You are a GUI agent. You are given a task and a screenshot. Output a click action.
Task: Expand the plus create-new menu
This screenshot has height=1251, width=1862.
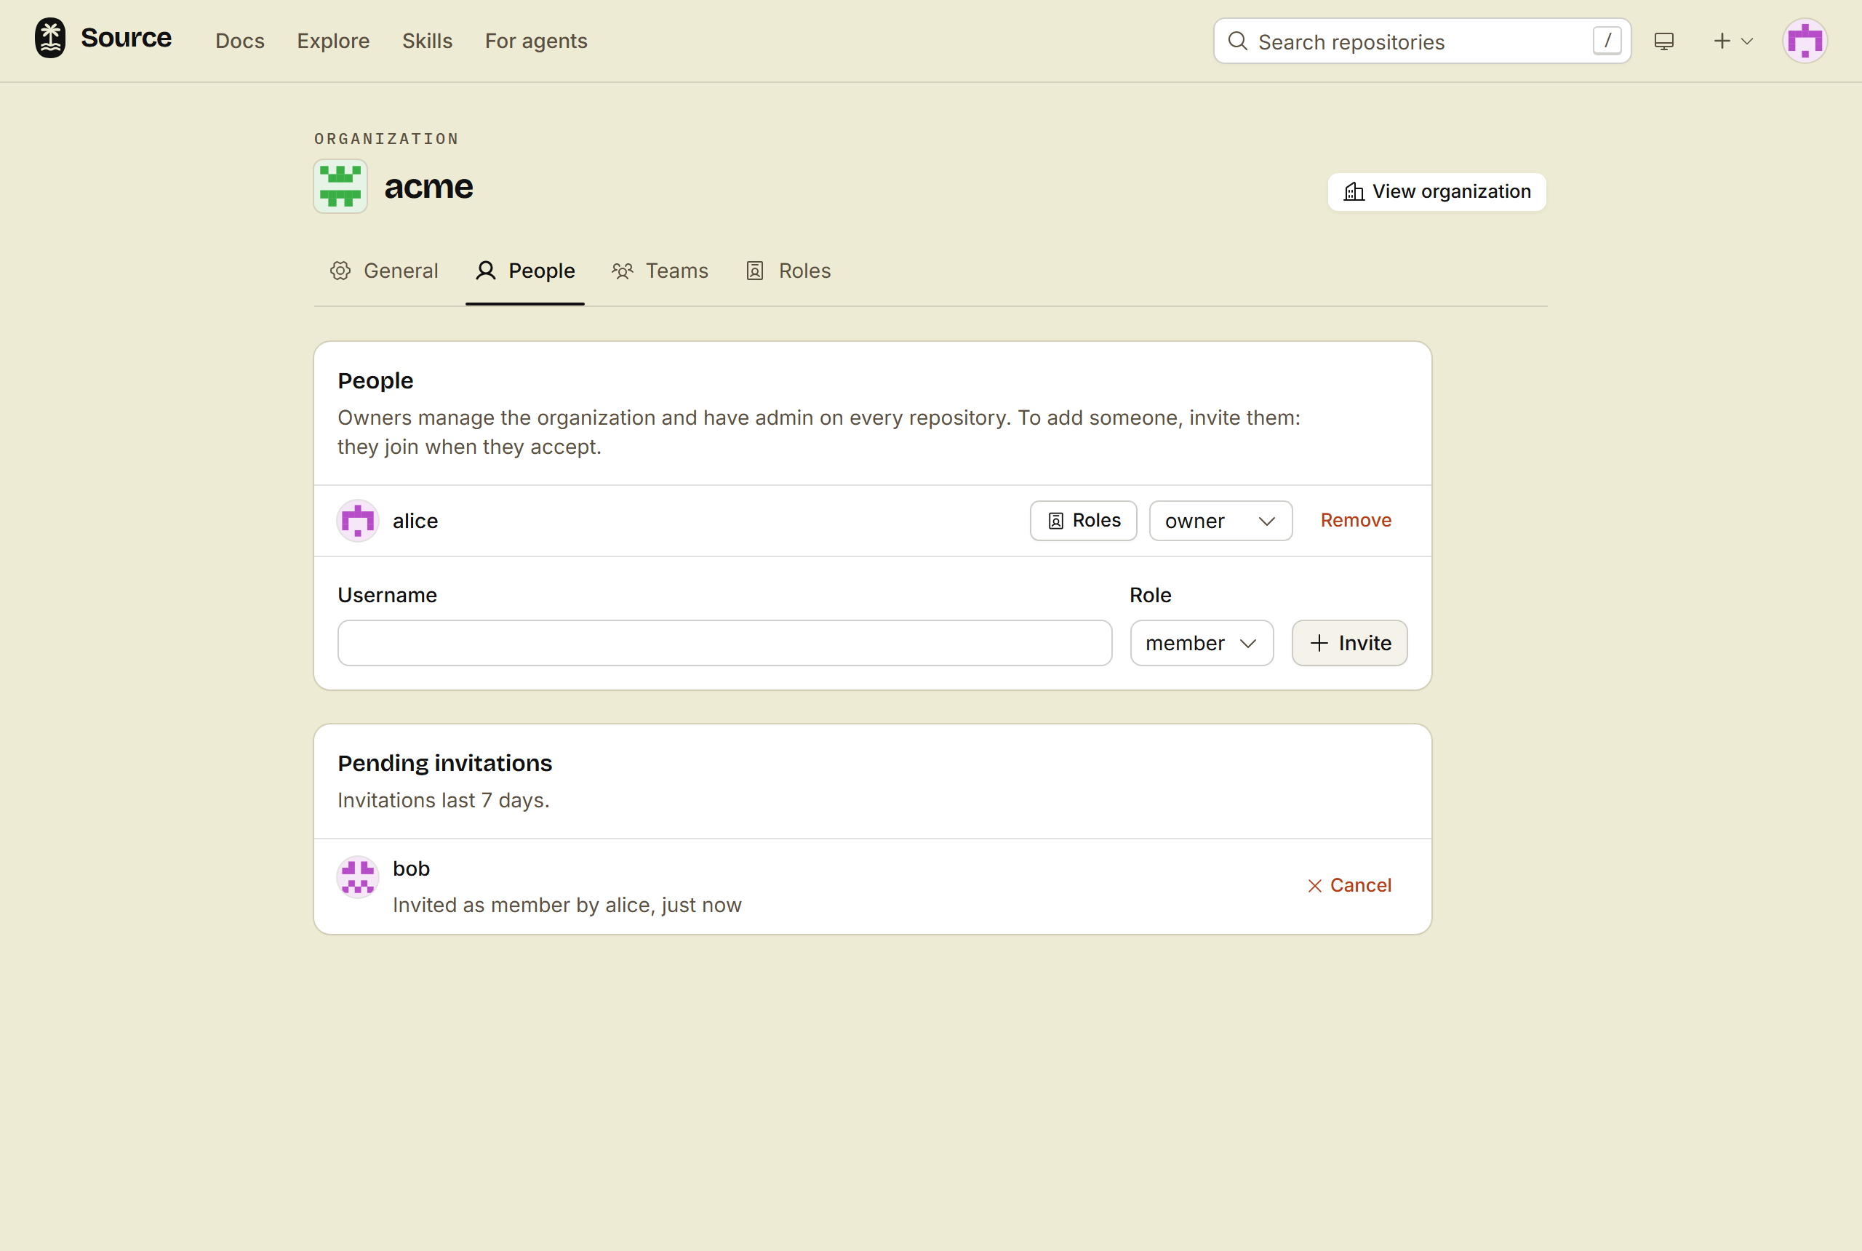click(x=1733, y=41)
